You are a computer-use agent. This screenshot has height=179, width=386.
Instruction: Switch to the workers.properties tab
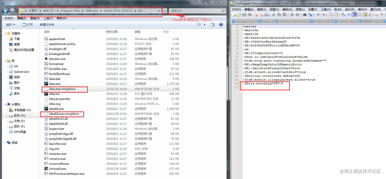point(291,21)
